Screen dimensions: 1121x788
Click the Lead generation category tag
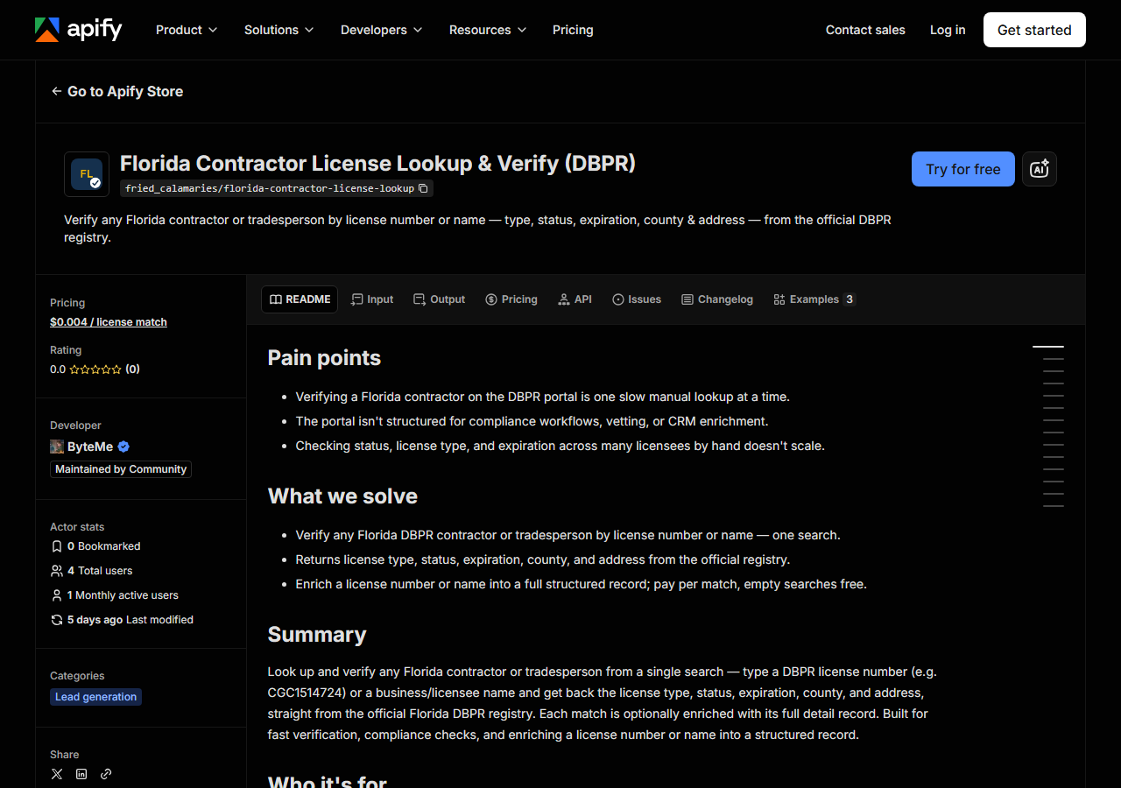[95, 697]
